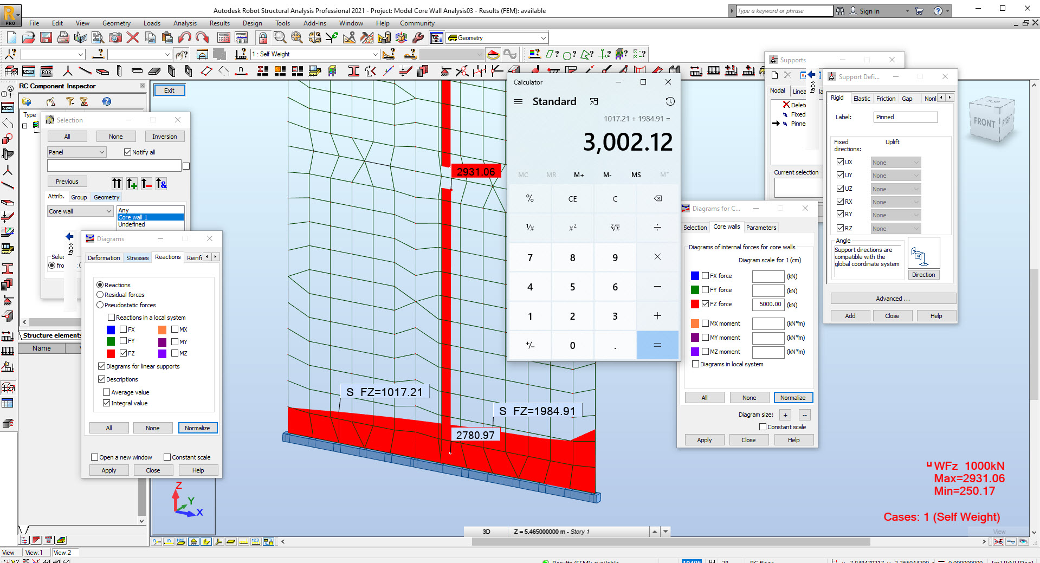Uncheck Integral value in Diagrams panel
This screenshot has width=1040, height=563.
pos(107,403)
